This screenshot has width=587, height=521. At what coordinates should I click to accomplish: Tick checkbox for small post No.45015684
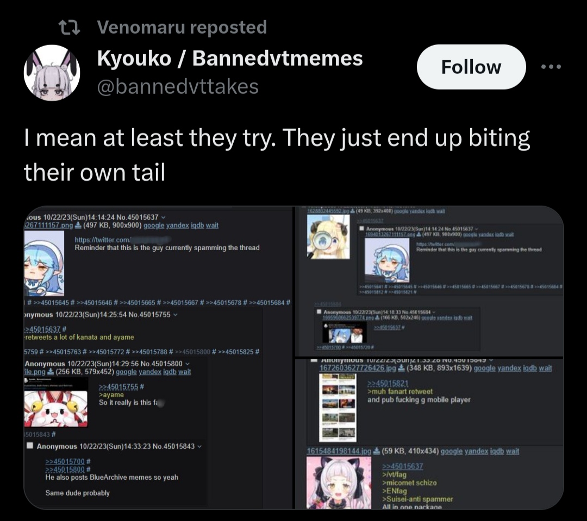[319, 312]
